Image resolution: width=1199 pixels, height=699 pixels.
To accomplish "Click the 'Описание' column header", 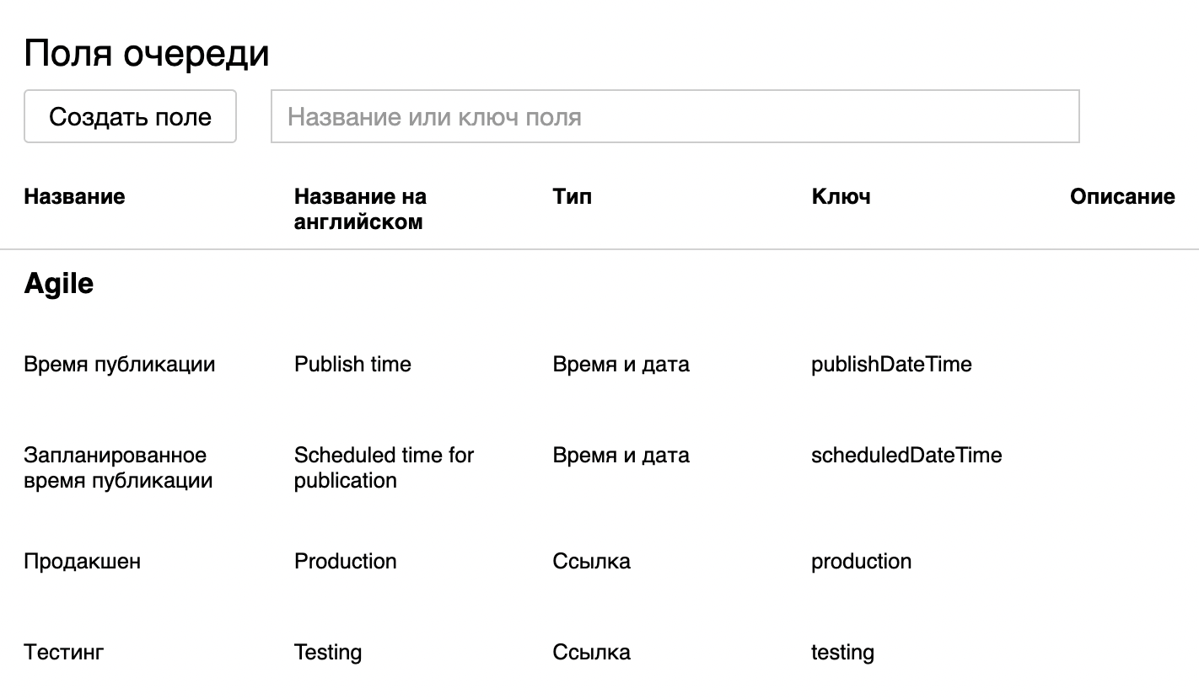I will click(x=1122, y=196).
